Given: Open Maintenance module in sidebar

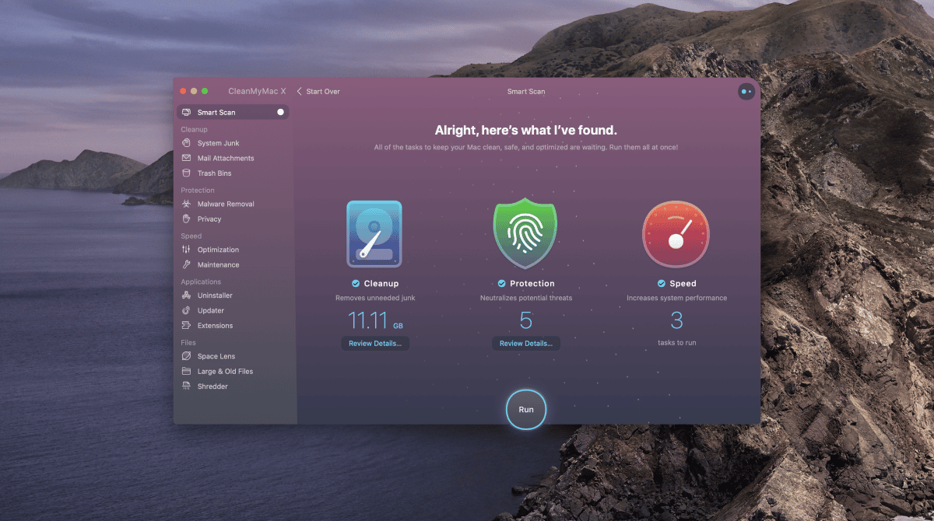Looking at the screenshot, I should (x=219, y=265).
